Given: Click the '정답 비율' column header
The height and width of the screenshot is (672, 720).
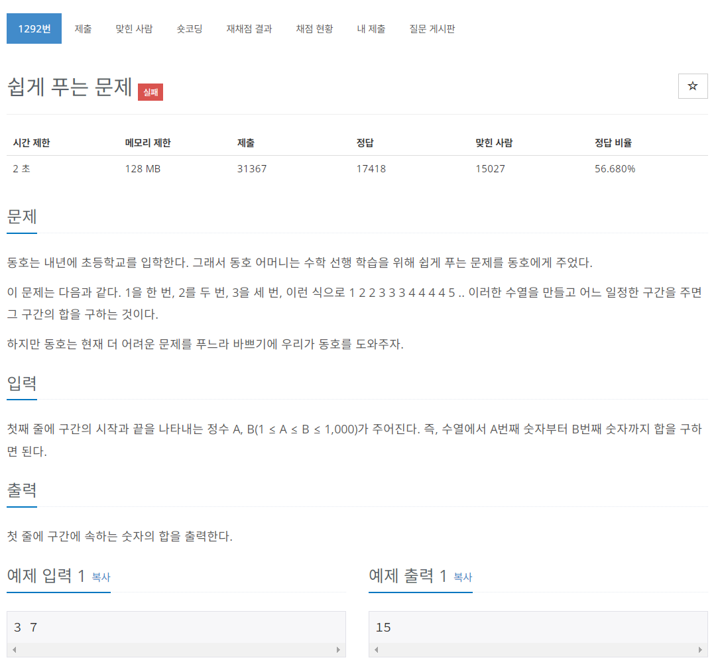Looking at the screenshot, I should (613, 142).
